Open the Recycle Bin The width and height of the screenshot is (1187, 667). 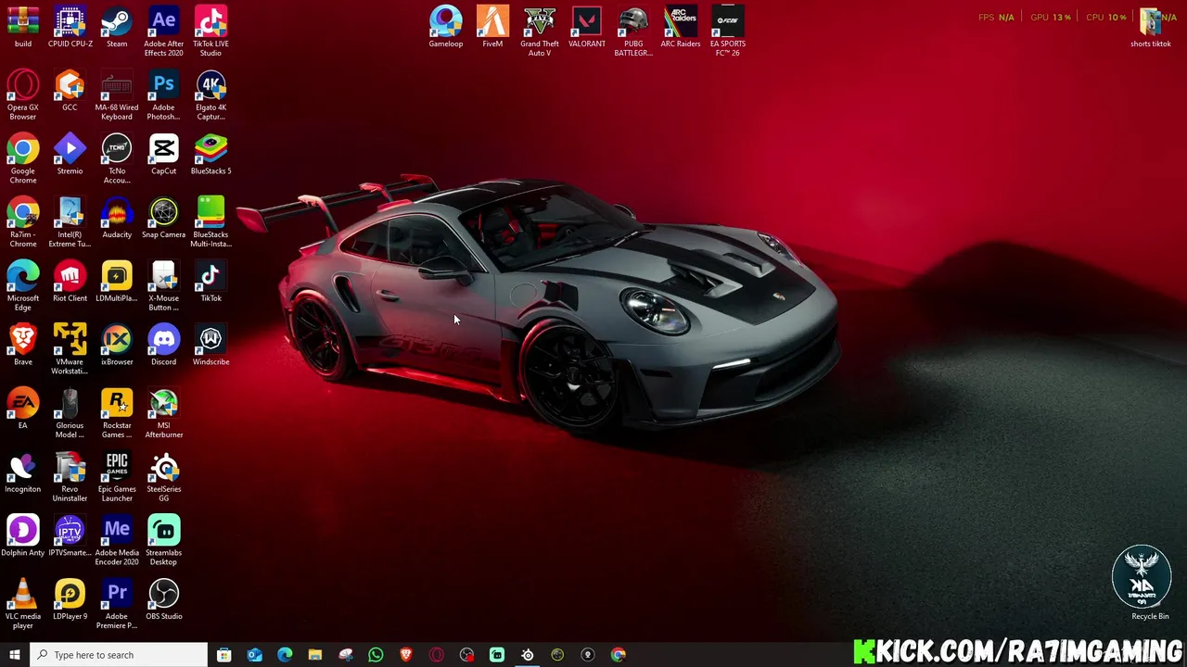1150,584
